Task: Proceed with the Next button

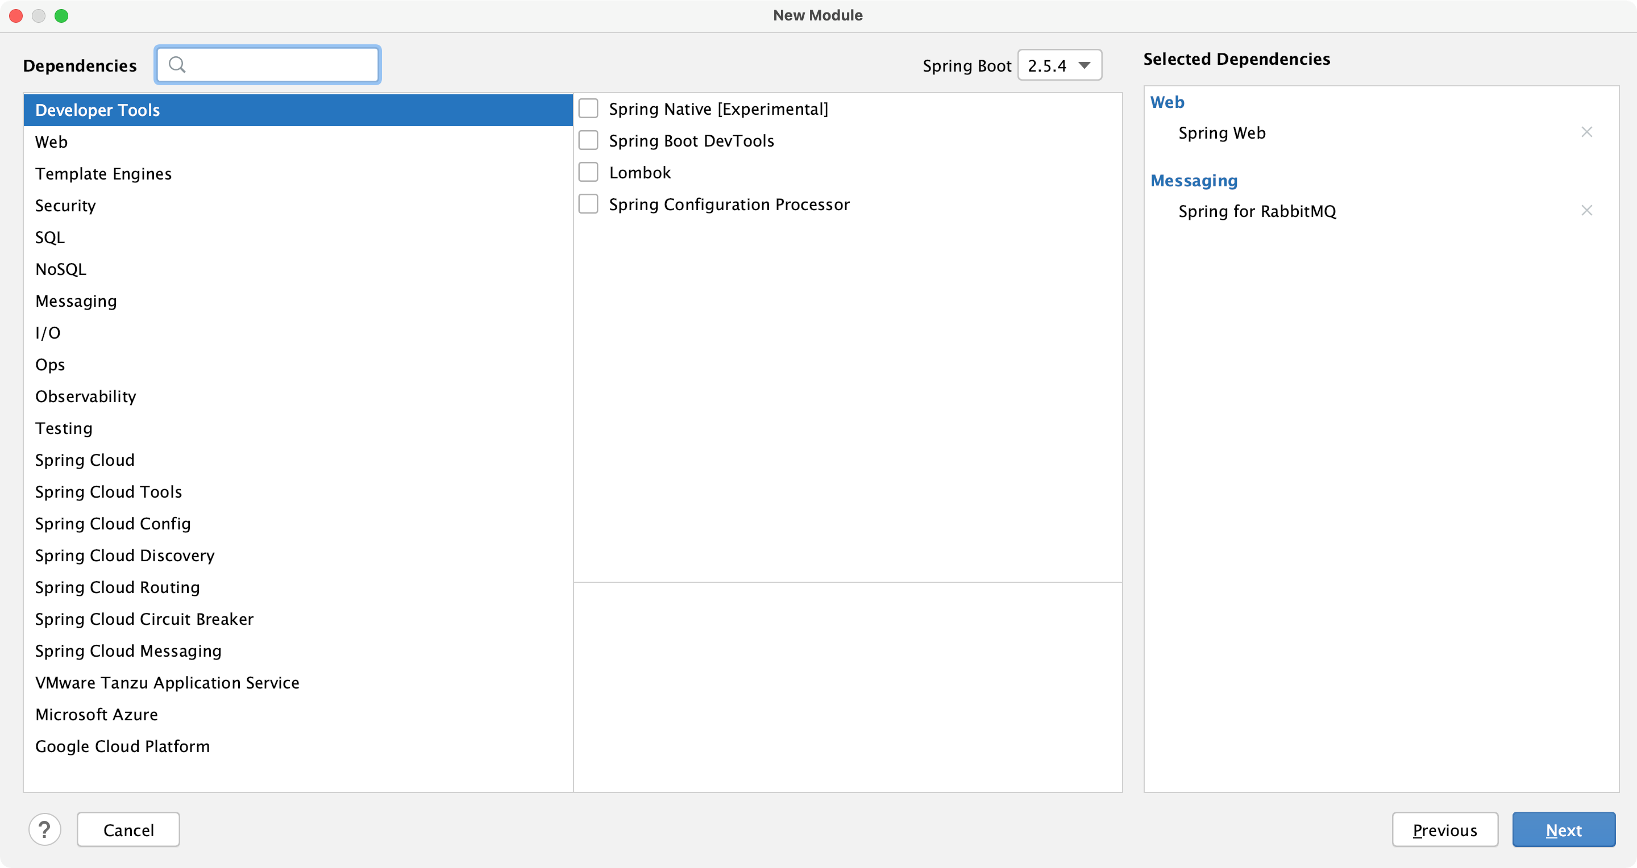Action: point(1563,829)
